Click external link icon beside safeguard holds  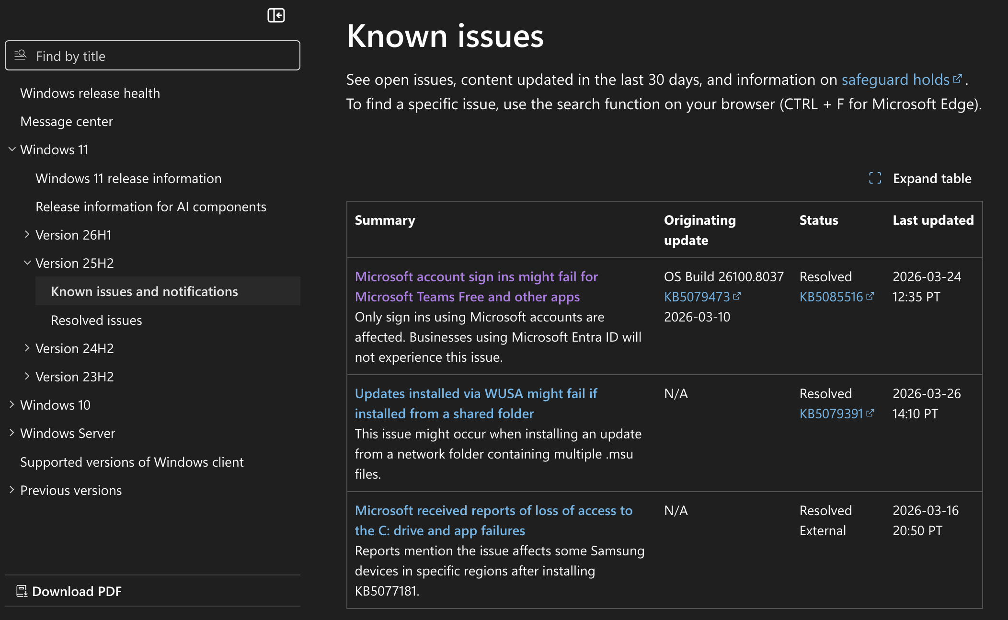point(957,79)
